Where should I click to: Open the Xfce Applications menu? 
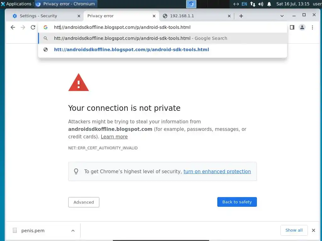pos(17,4)
